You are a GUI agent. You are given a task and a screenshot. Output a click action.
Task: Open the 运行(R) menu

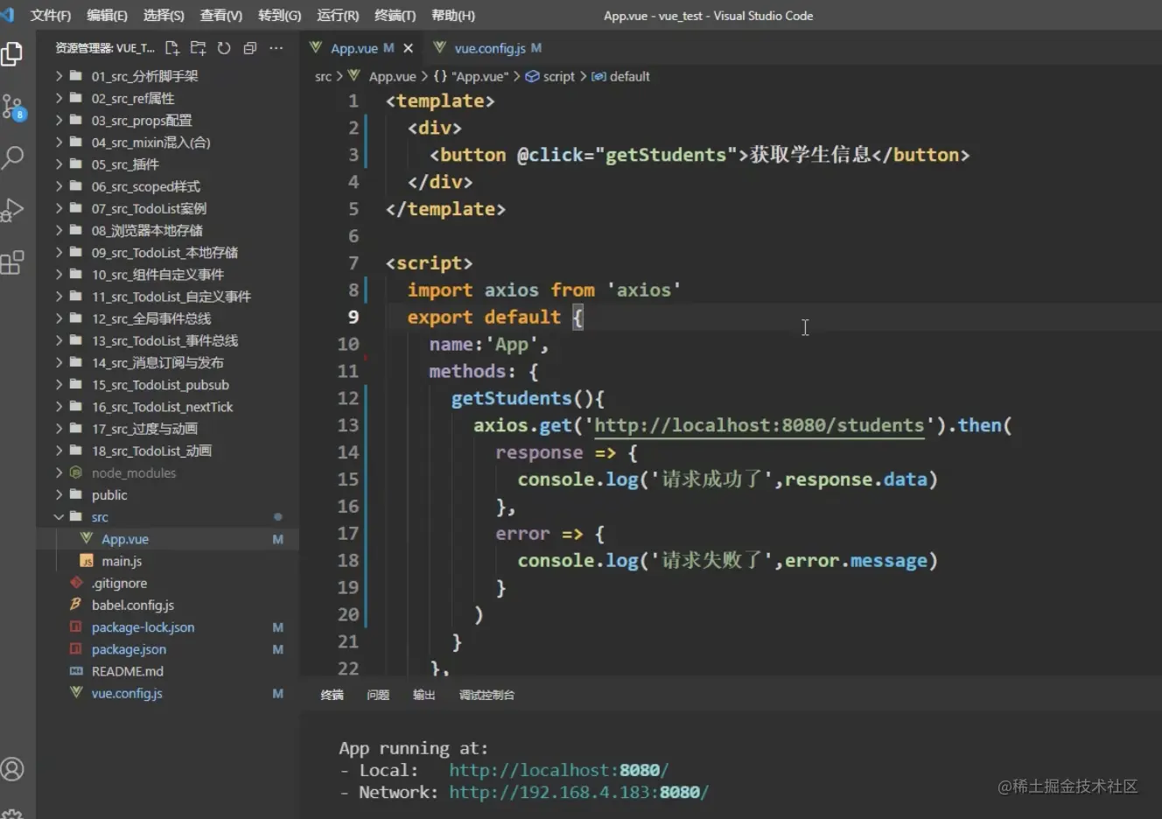click(x=338, y=16)
